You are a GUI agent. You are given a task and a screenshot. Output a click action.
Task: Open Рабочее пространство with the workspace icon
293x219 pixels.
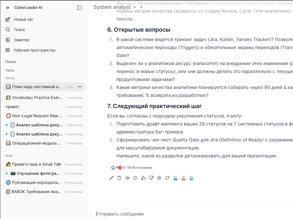pyautogui.click(x=8, y=50)
